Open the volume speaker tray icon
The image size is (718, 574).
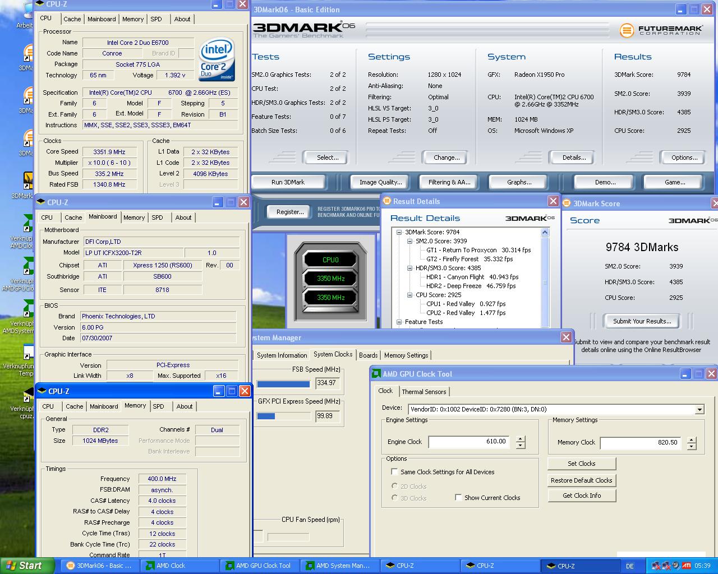675,566
